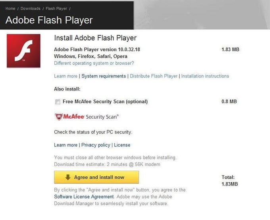Go to Home in the breadcrumb
The height and width of the screenshot is (220, 270).
(11, 8)
